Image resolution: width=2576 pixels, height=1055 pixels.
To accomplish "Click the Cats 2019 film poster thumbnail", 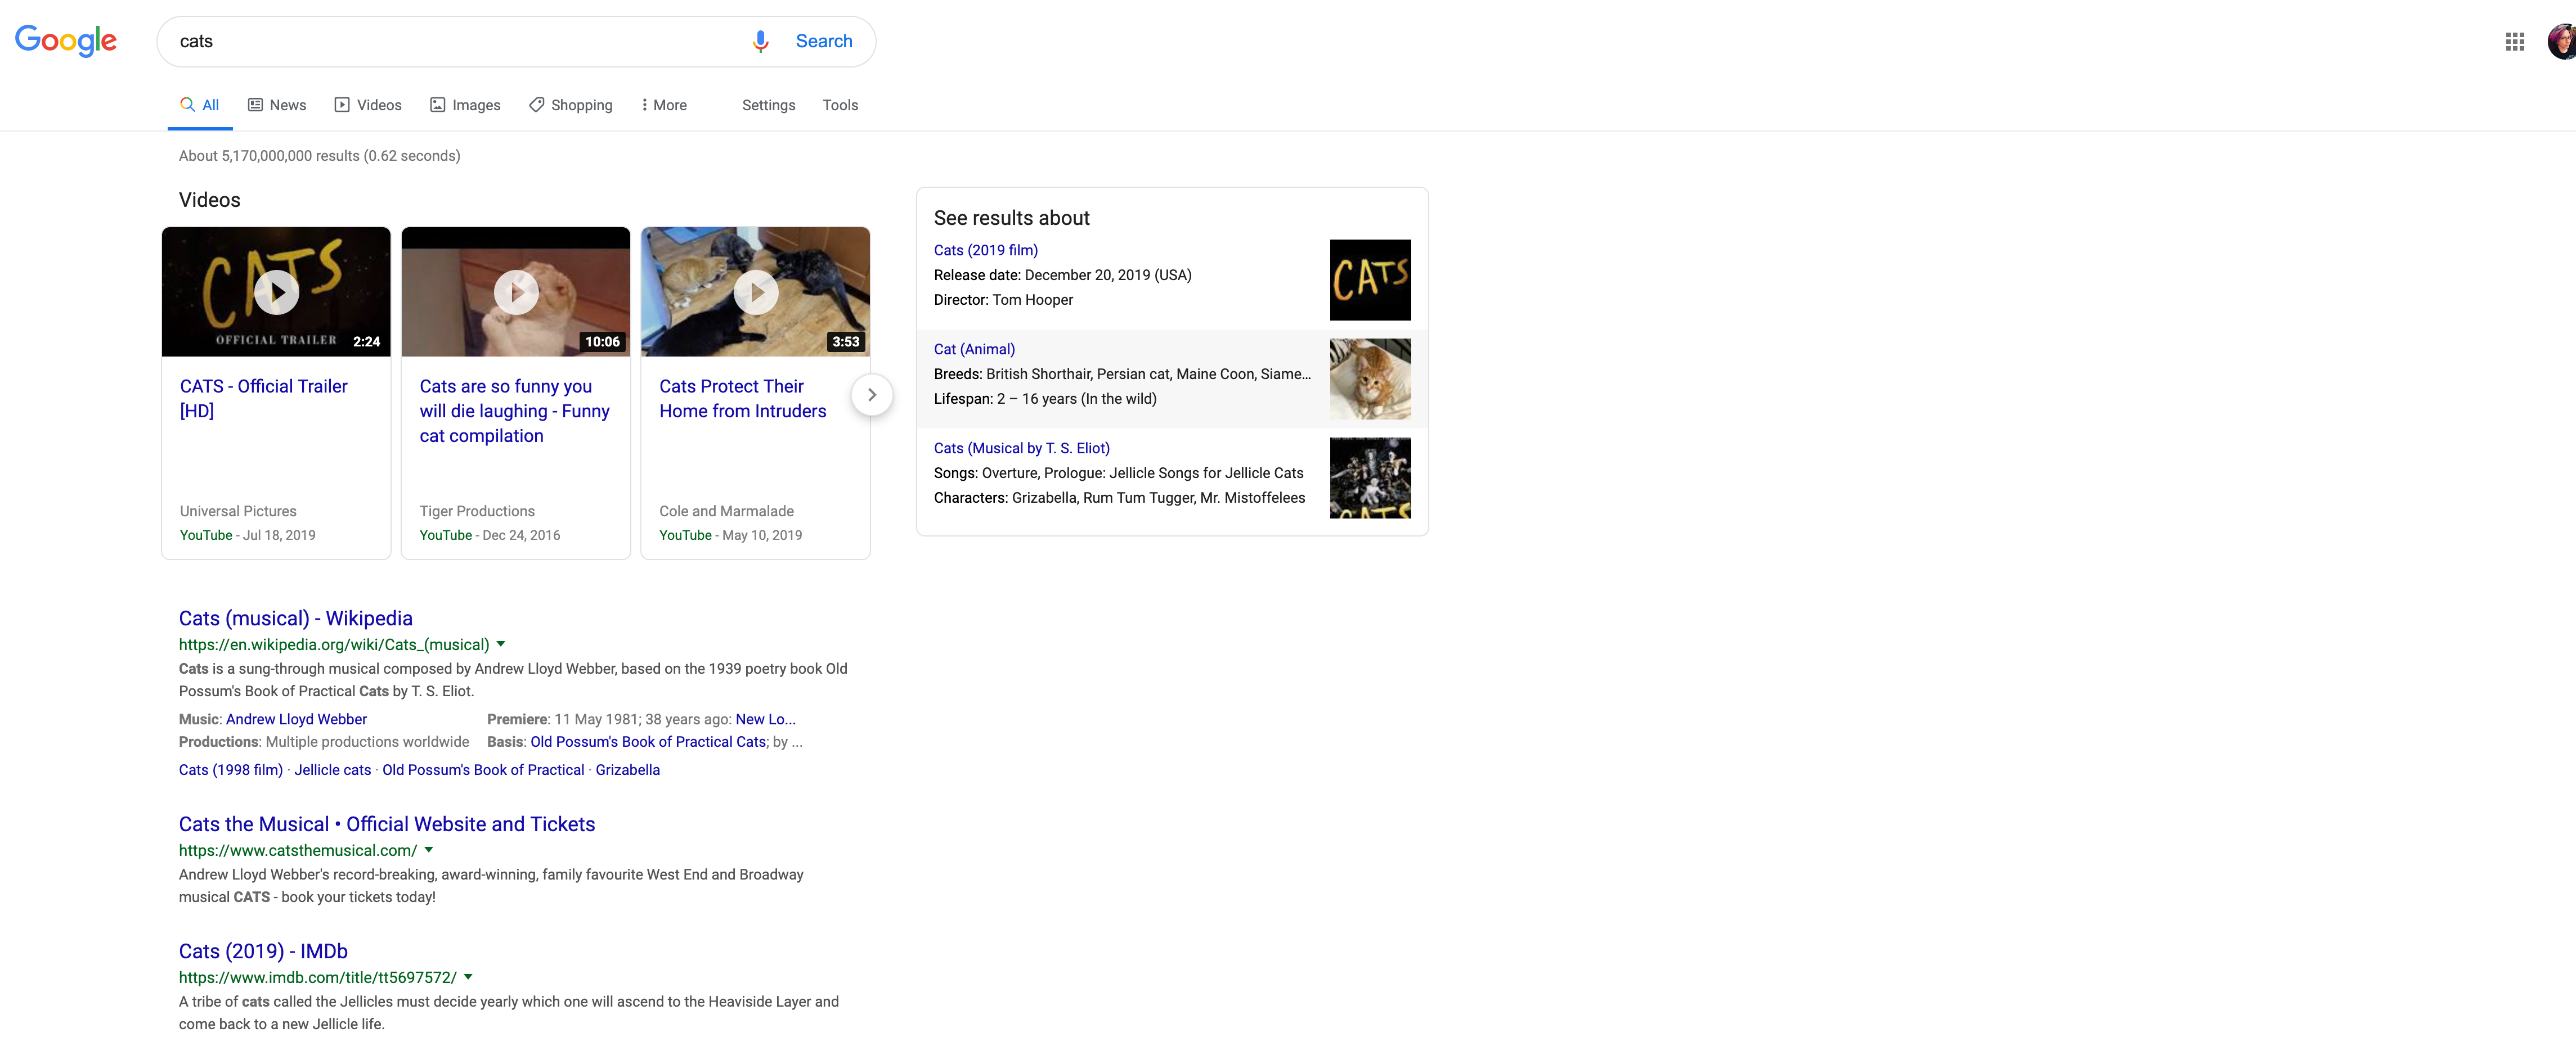I will click(x=1370, y=279).
